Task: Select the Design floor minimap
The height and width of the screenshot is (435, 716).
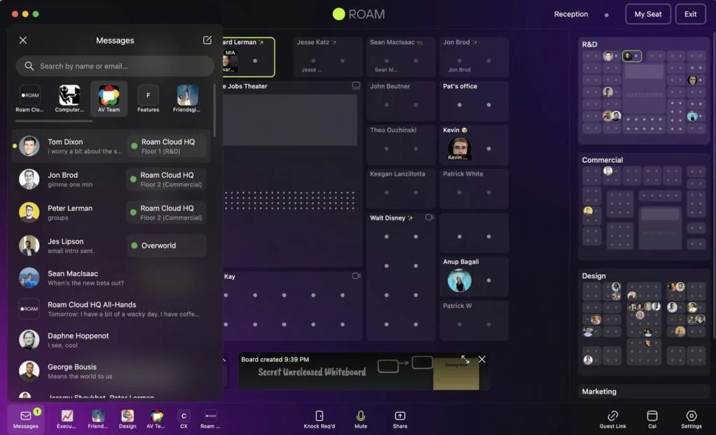Action: coord(644,322)
